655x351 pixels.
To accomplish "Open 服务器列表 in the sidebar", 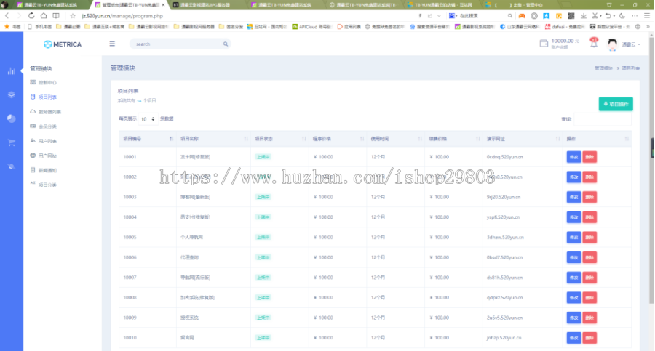I will 46,112.
